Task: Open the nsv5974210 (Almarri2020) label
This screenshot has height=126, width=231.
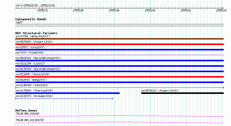Action: tap(160, 91)
